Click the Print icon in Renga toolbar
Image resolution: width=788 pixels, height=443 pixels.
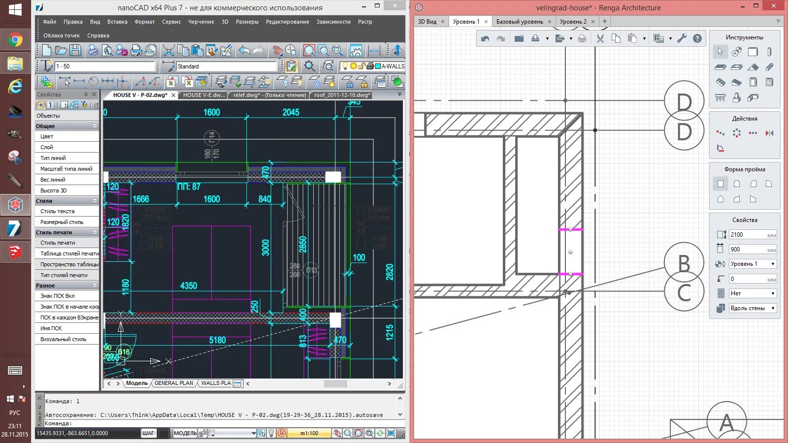[x=582, y=38]
